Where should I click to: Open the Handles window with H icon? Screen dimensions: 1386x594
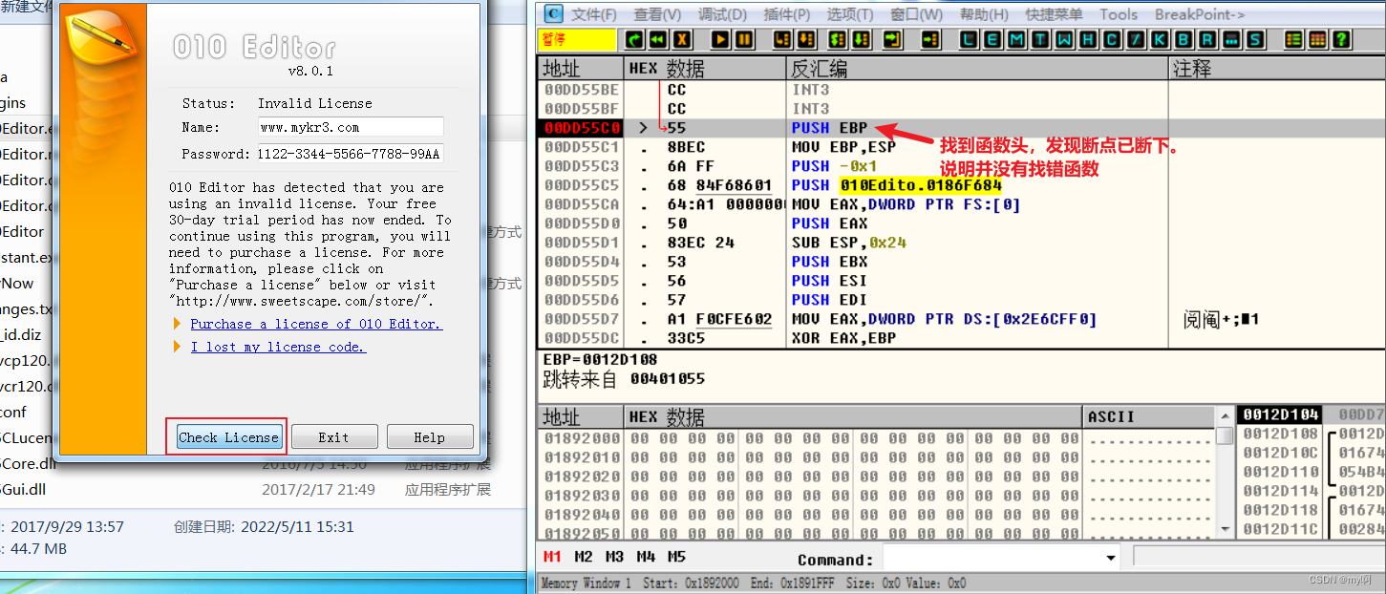(1088, 39)
